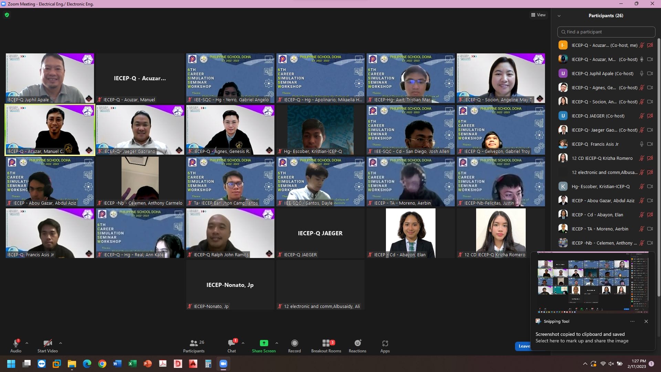Turn on camera with Start Video
Image resolution: width=661 pixels, height=372 pixels.
click(x=48, y=346)
